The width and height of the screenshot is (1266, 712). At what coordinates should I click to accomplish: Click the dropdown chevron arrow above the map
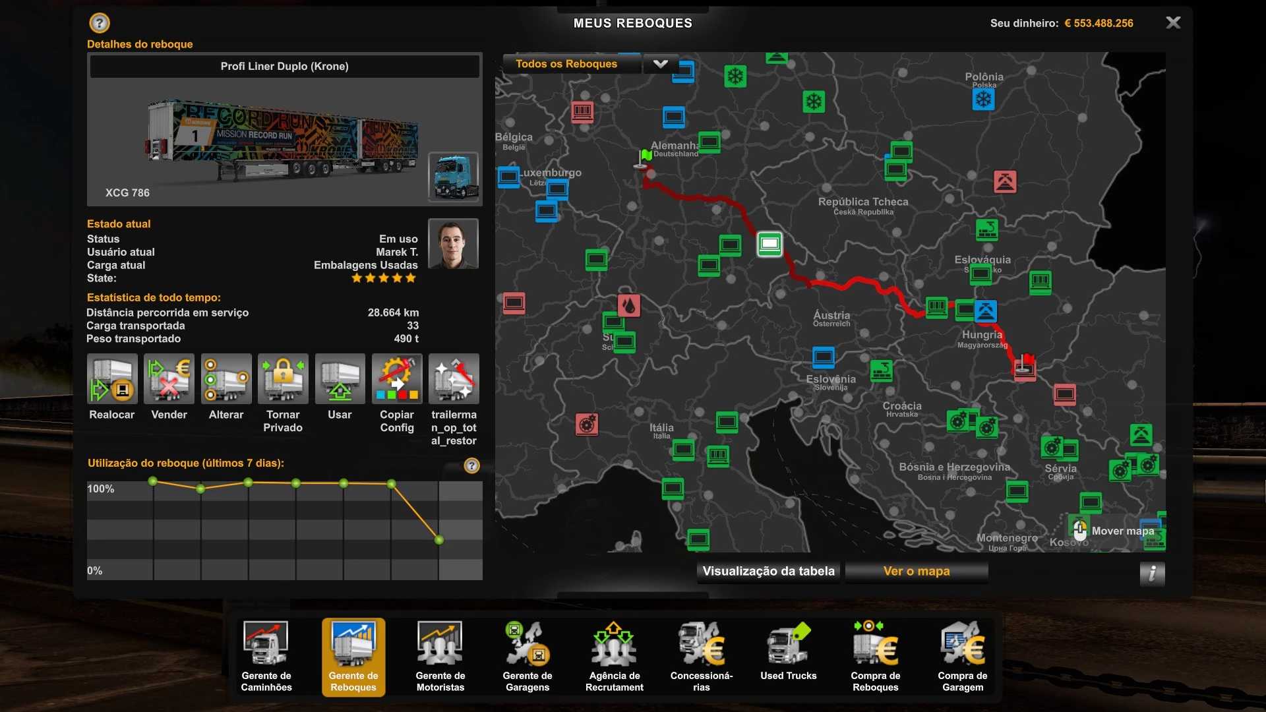point(660,64)
